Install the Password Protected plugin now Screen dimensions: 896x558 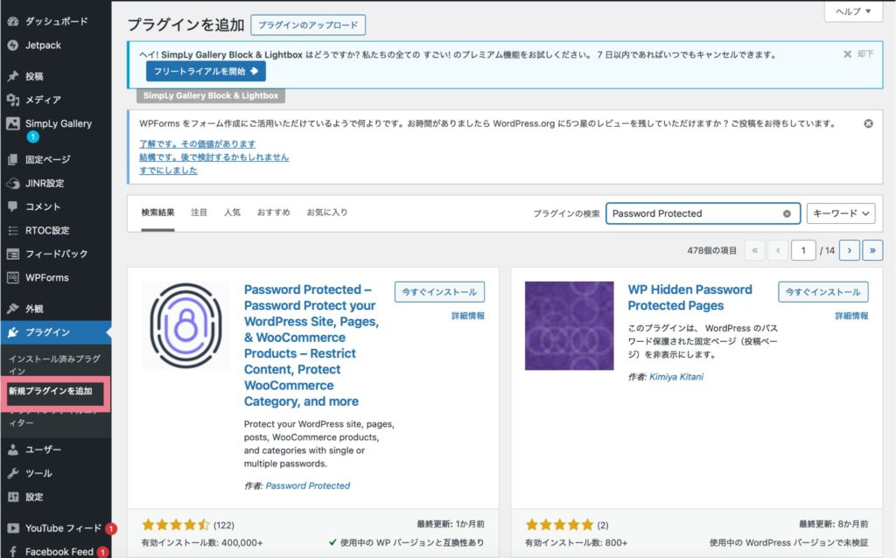pos(439,292)
